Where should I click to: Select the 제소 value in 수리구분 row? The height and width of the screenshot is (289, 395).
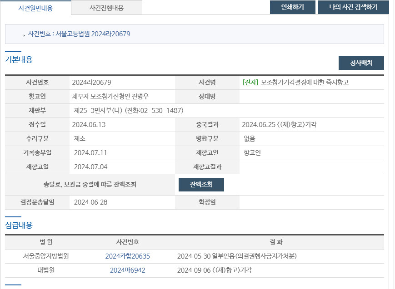80,138
